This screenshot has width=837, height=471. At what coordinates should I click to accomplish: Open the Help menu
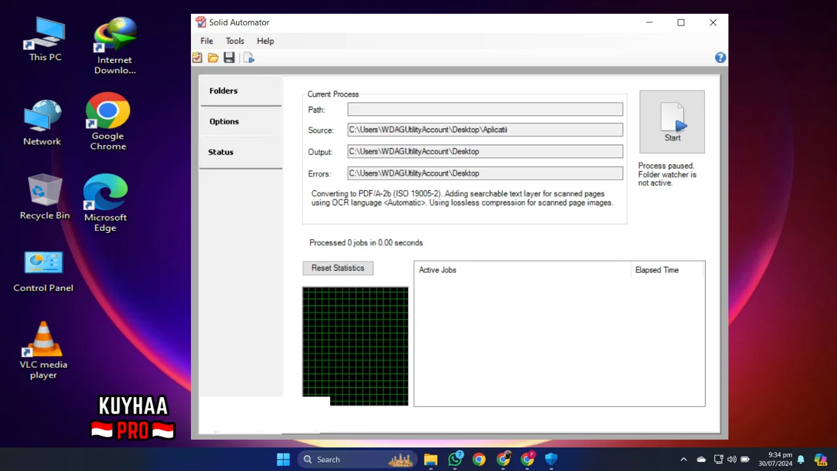click(x=265, y=41)
